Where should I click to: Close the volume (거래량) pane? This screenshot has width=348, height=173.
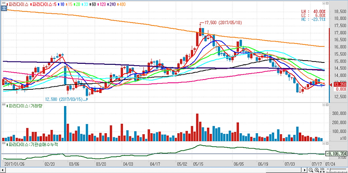point(327,105)
